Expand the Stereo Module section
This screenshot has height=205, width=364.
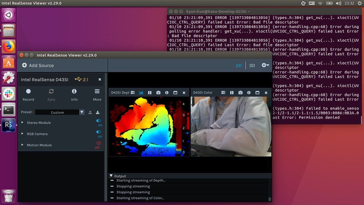22,122
